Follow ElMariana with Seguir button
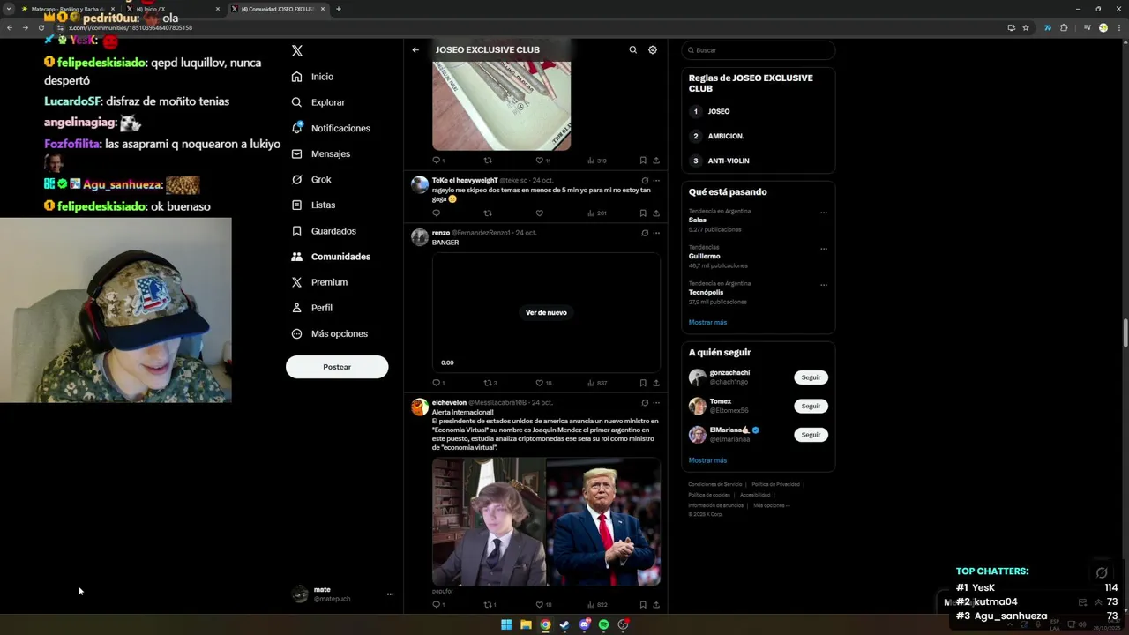This screenshot has width=1129, height=635. [811, 435]
